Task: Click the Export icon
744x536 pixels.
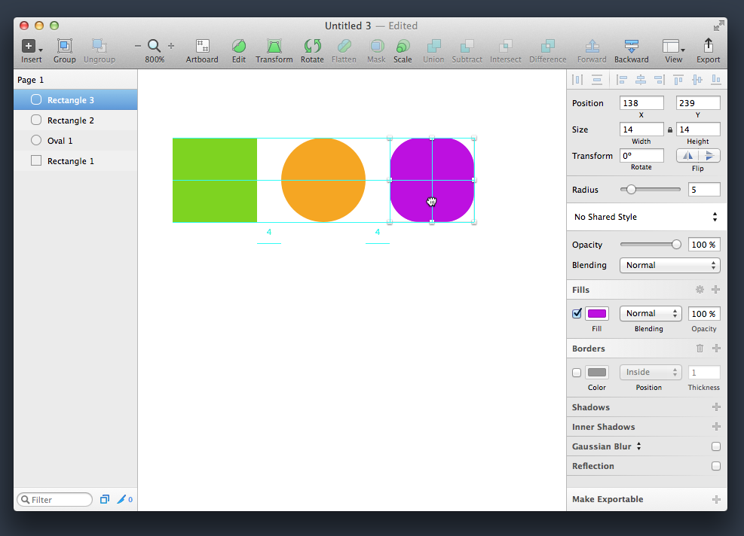Action: pos(707,47)
